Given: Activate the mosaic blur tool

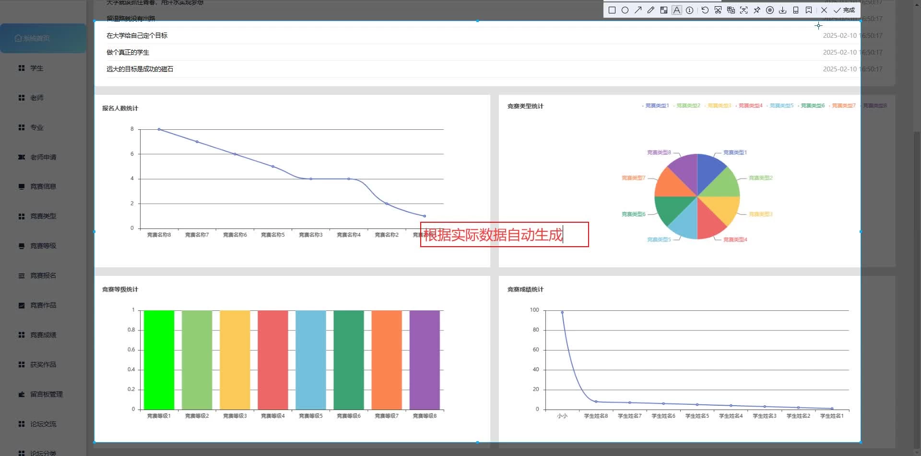Looking at the screenshot, I should click(x=664, y=10).
